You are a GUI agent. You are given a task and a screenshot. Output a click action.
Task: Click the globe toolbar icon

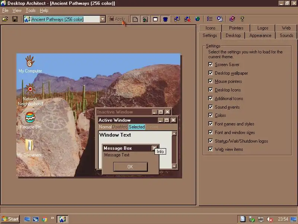[197, 19]
